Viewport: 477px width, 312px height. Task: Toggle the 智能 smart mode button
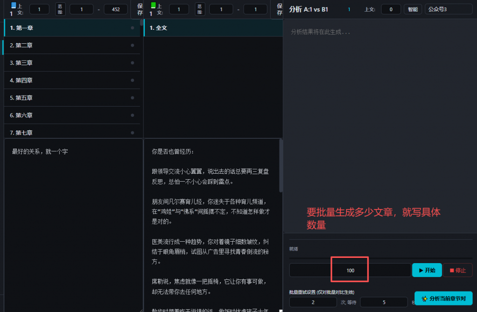tap(413, 9)
